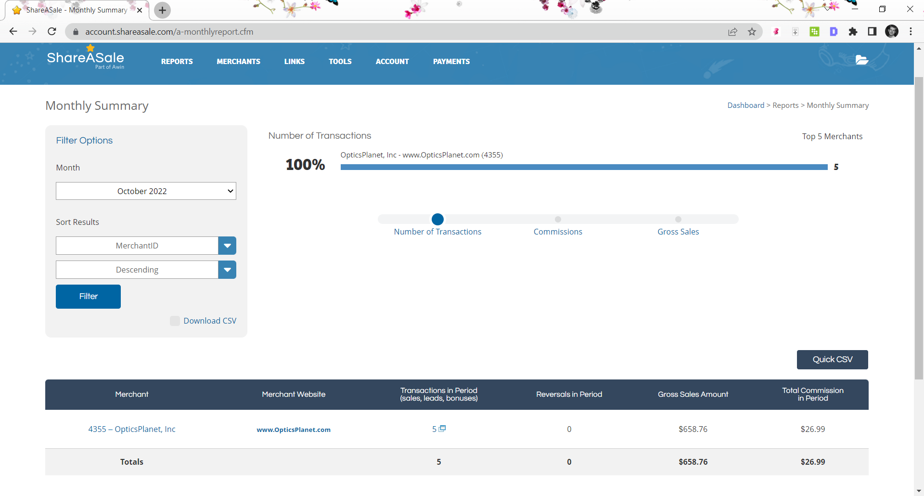Click Number of Transactions label

(437, 232)
